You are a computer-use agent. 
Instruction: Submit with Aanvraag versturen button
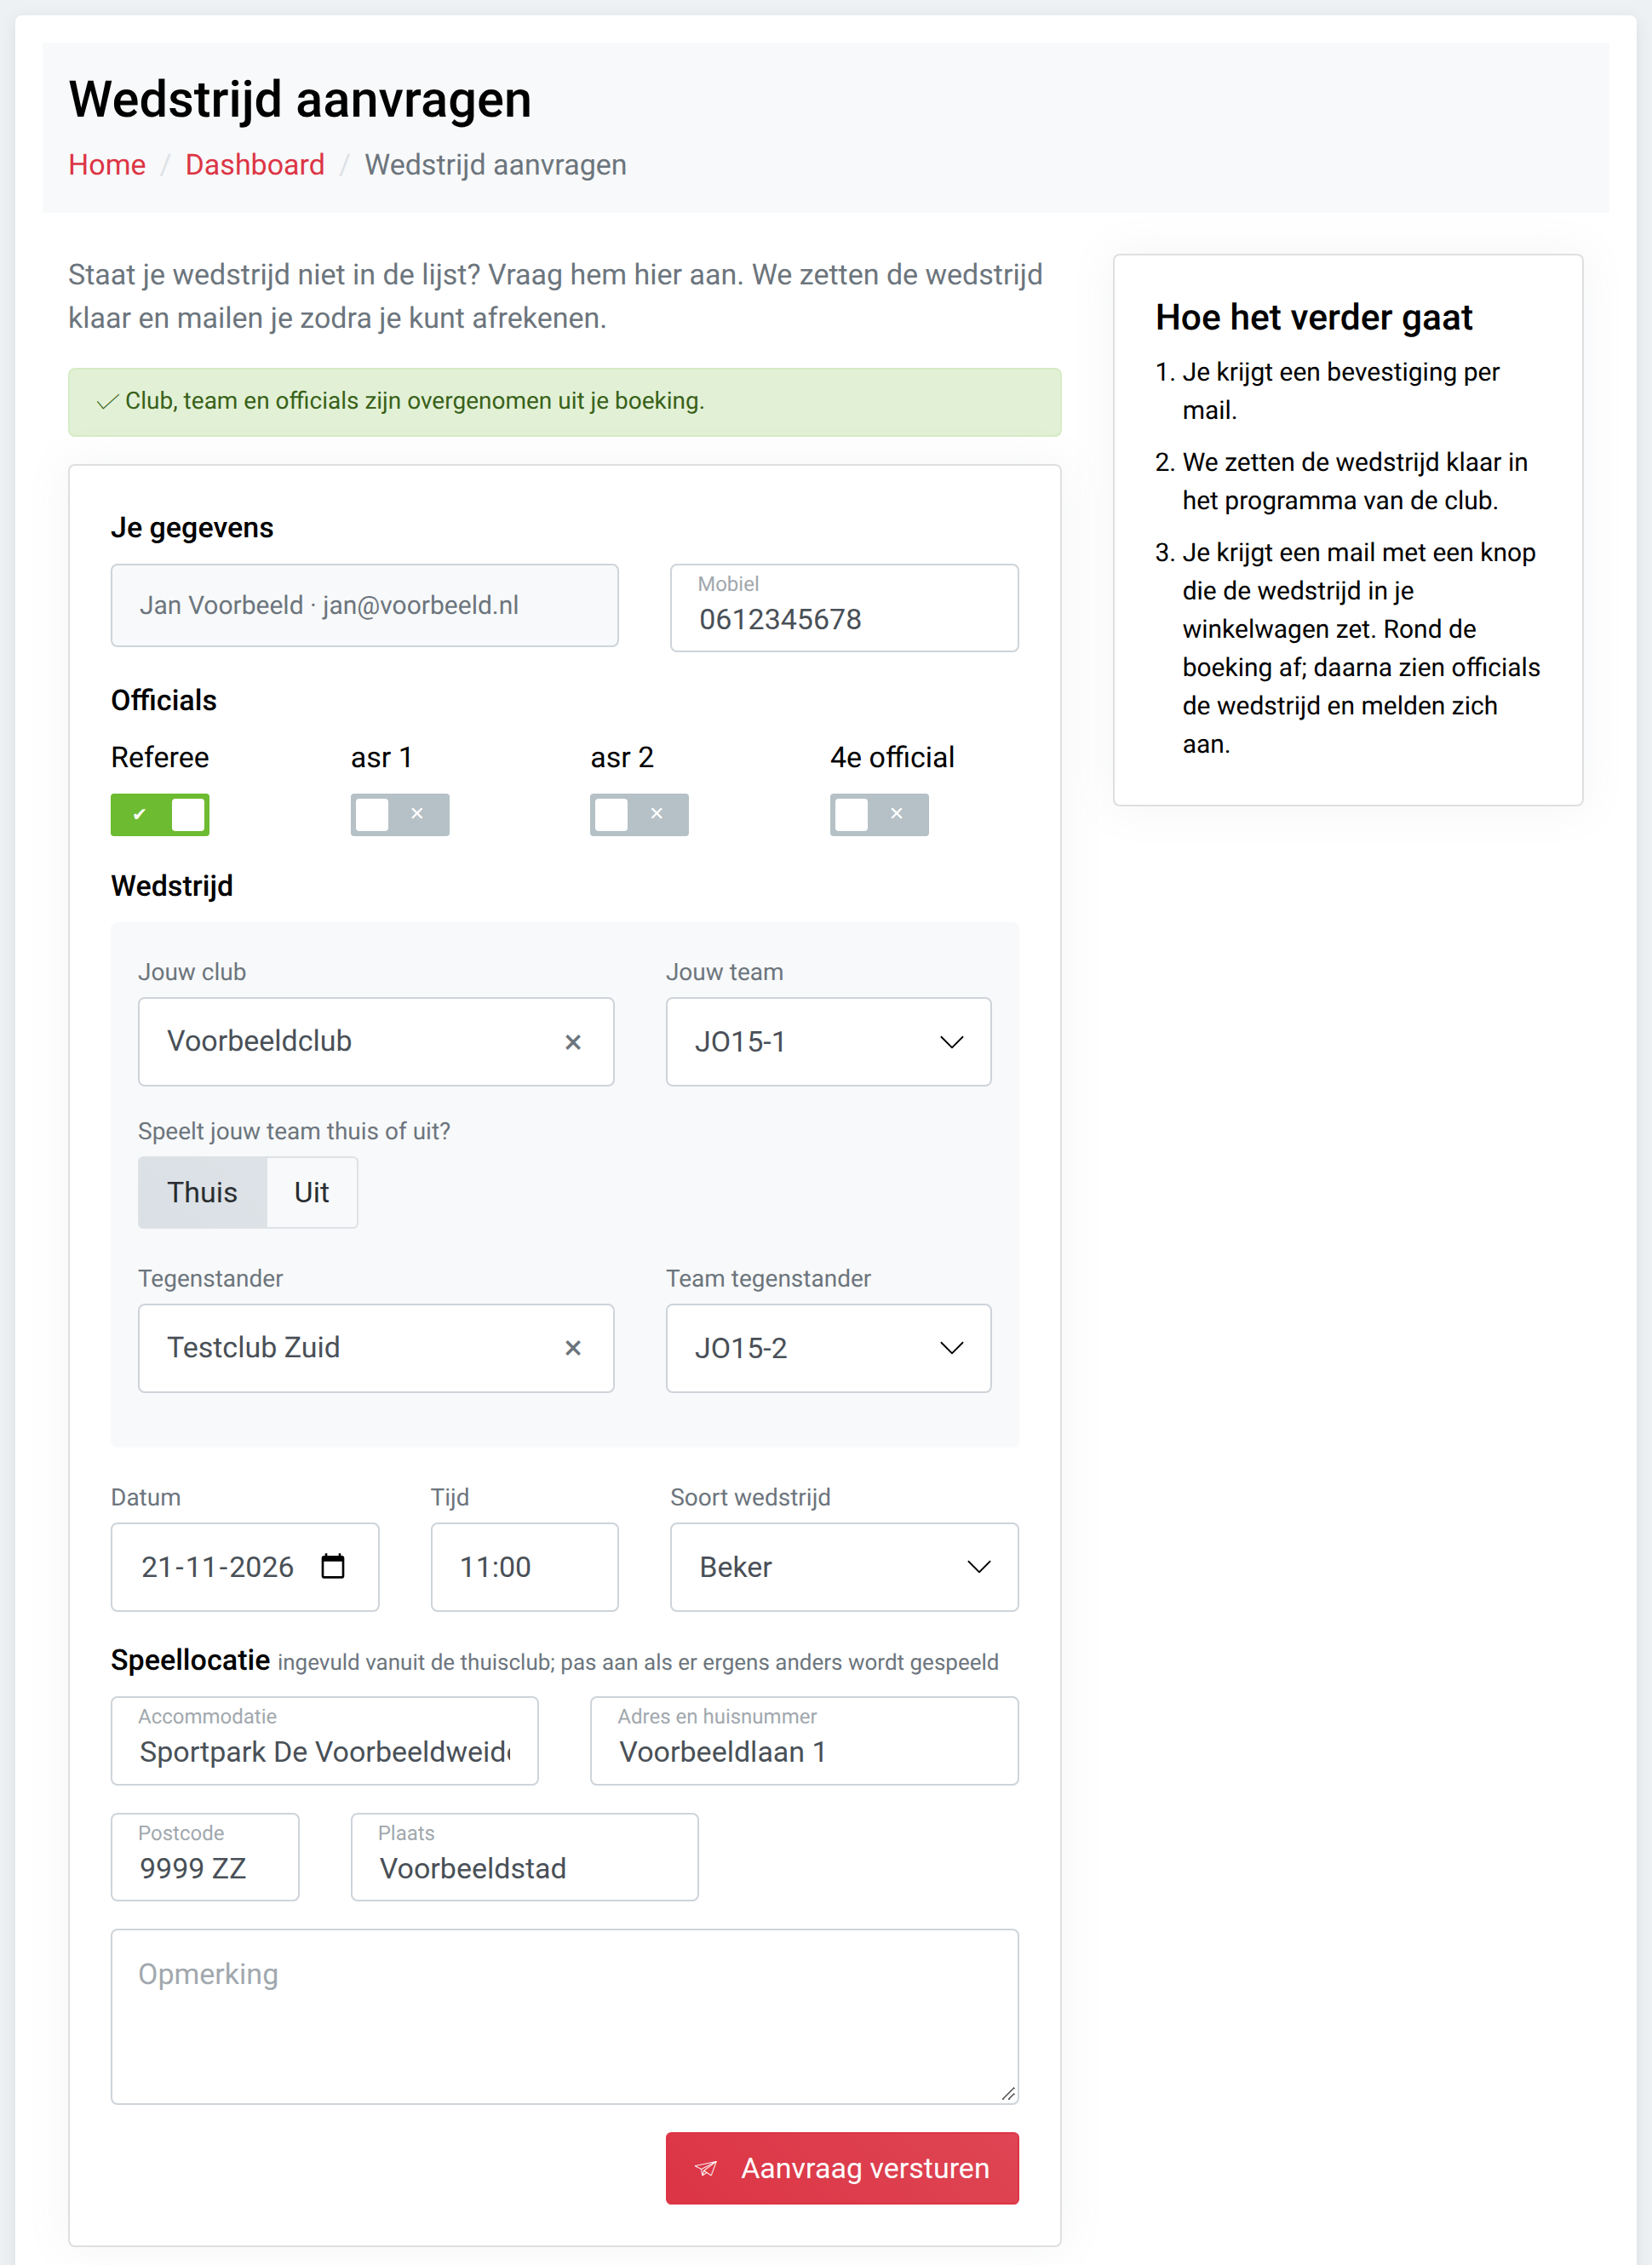(842, 2168)
